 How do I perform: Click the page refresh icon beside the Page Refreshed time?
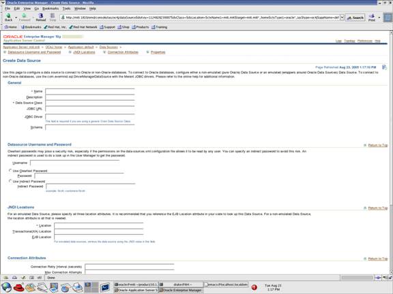384,67
